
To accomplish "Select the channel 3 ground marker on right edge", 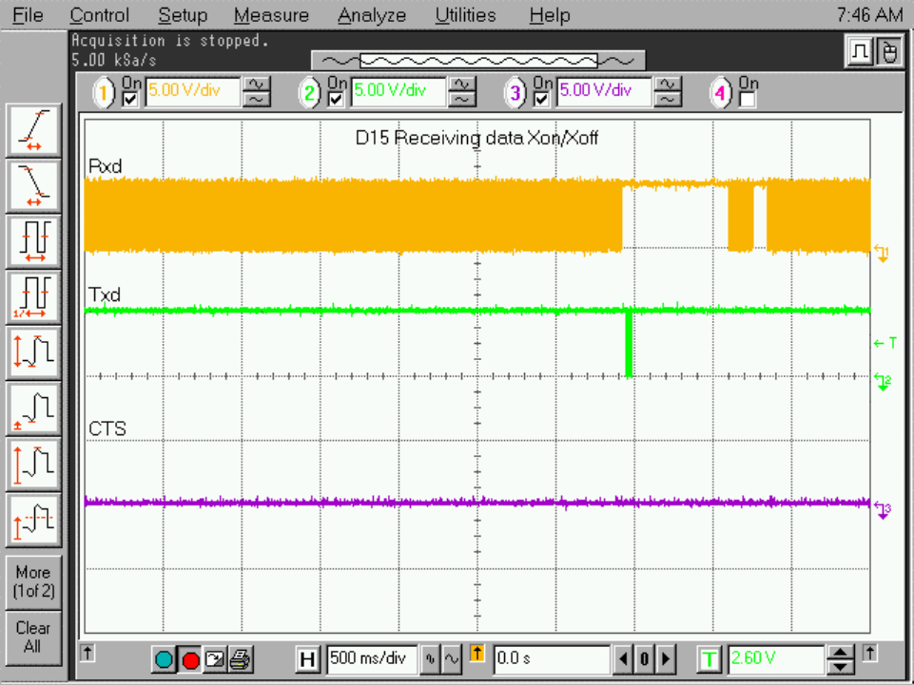I will (883, 511).
